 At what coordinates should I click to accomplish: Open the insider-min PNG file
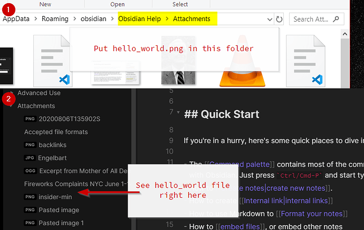pyautogui.click(x=55, y=197)
